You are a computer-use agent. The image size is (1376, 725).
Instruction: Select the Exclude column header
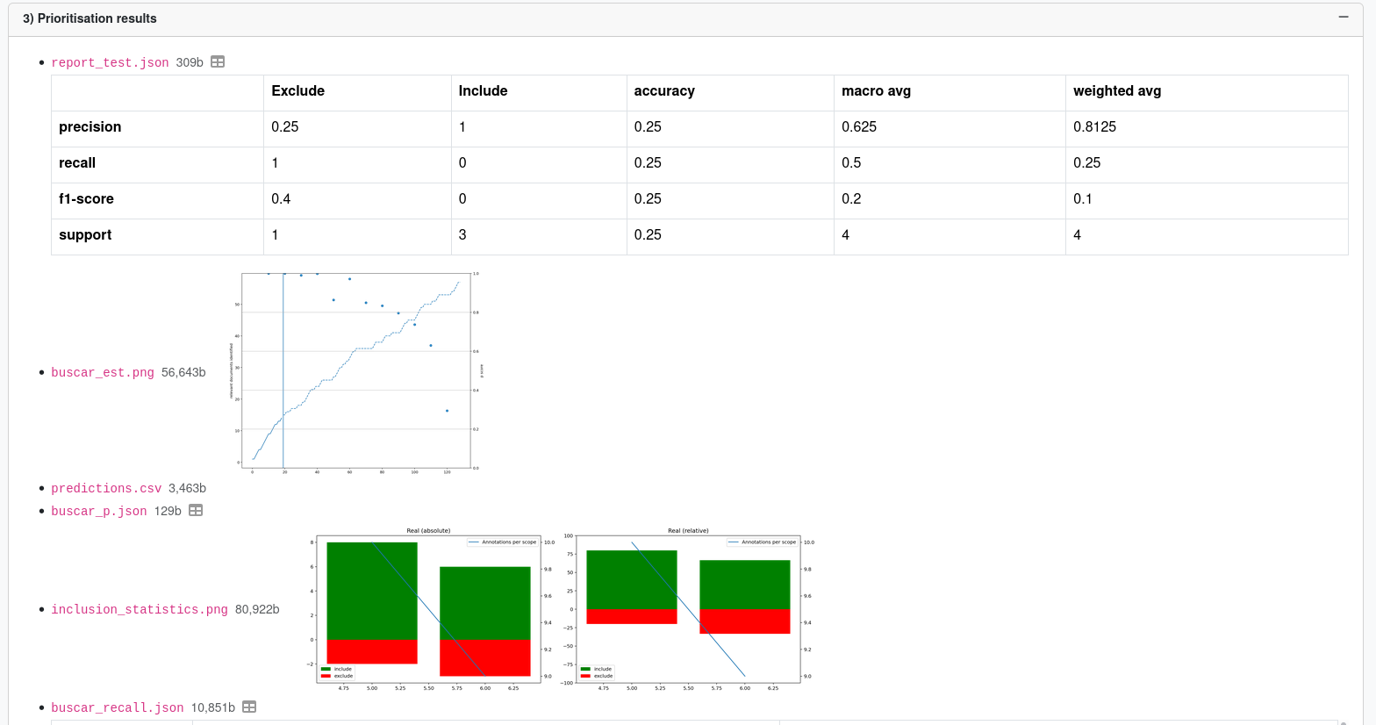tap(298, 91)
